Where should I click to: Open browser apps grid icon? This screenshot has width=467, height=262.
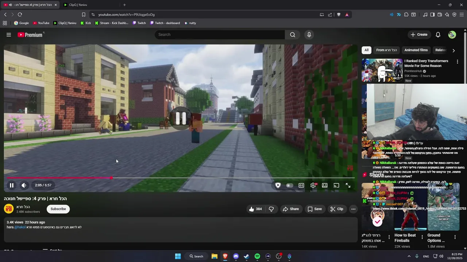tap(5, 23)
